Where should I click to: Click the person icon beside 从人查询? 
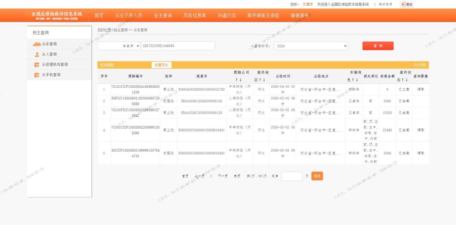click(x=37, y=54)
